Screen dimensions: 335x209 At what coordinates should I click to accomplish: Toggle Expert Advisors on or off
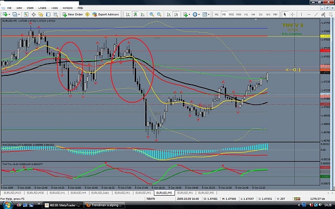click(x=106, y=14)
